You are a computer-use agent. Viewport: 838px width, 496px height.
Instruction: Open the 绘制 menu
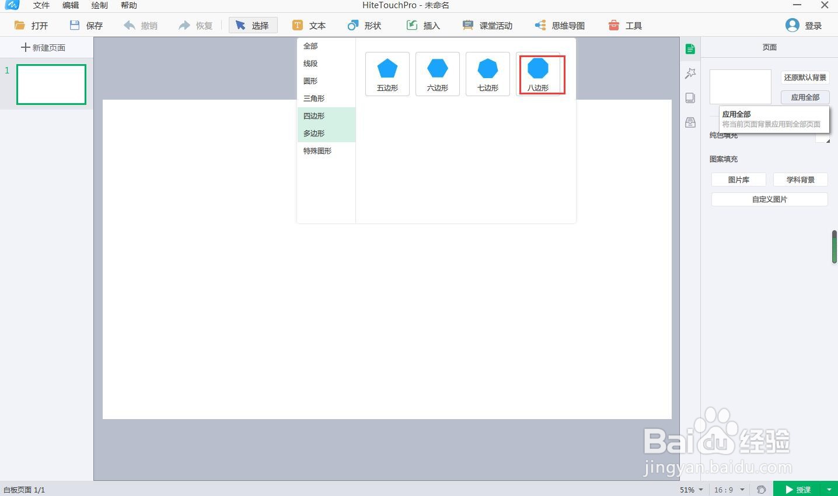[99, 5]
